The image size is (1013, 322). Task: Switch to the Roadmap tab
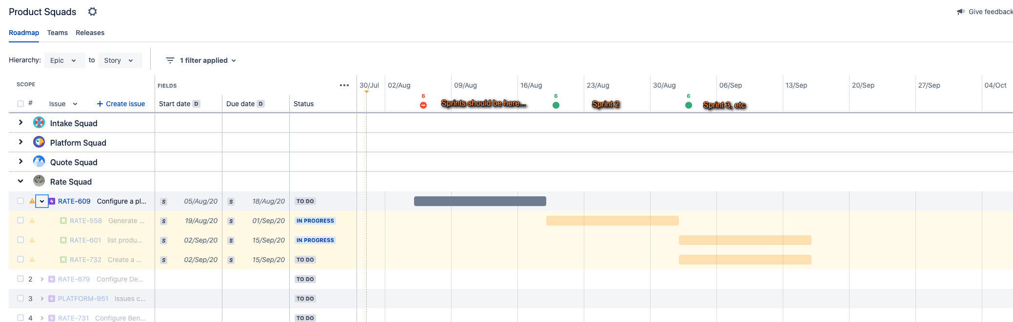[x=24, y=33]
